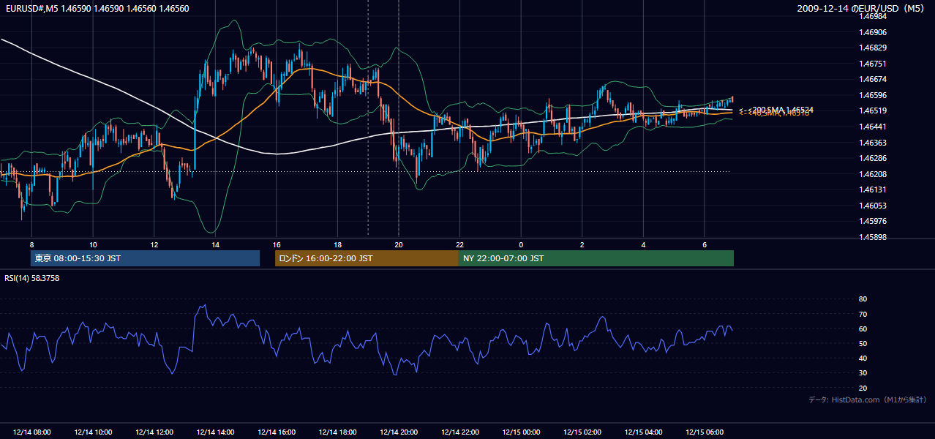
Task: Select the 東京 08:00-15:30 JST session bar
Action: tap(145, 258)
